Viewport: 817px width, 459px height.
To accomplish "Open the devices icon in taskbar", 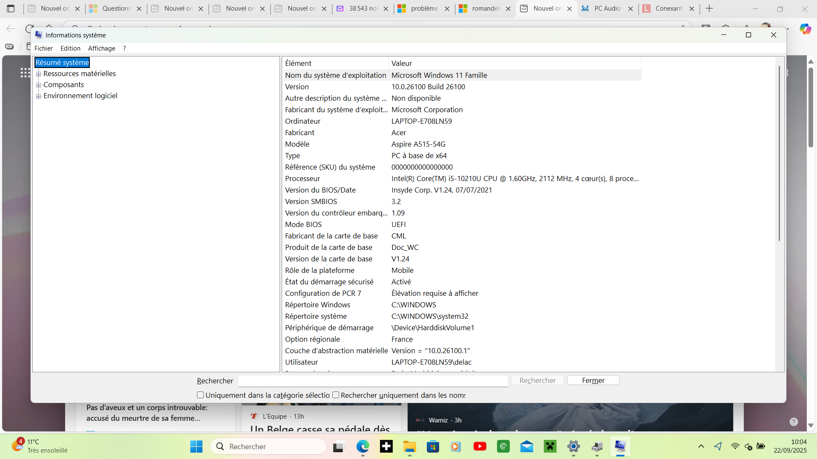I will coord(597,446).
